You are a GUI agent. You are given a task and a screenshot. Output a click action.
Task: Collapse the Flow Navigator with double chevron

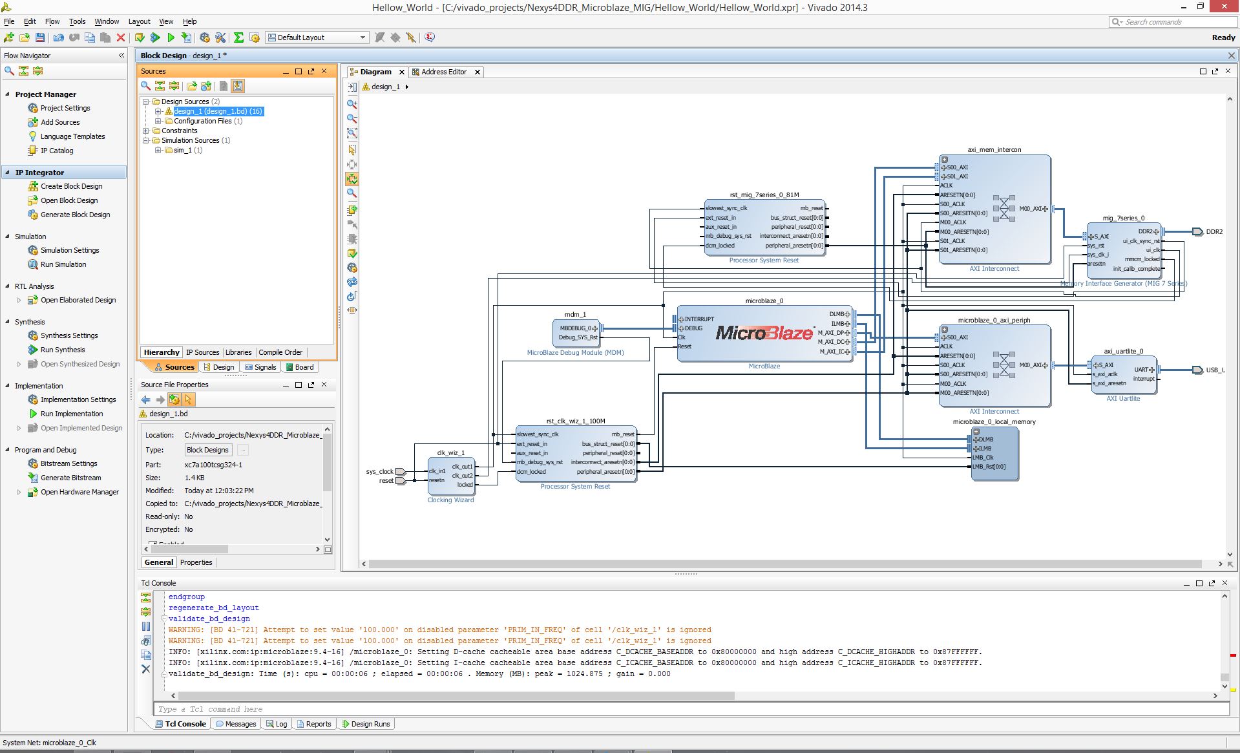click(121, 56)
